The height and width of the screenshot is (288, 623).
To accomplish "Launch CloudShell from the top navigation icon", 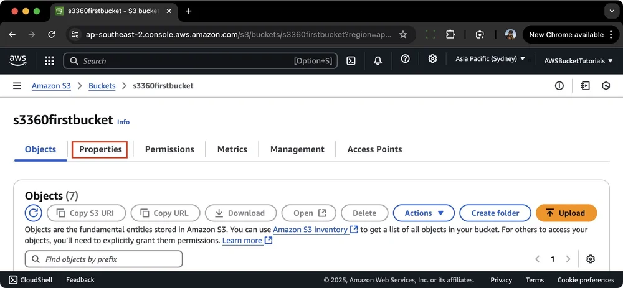I will (351, 61).
